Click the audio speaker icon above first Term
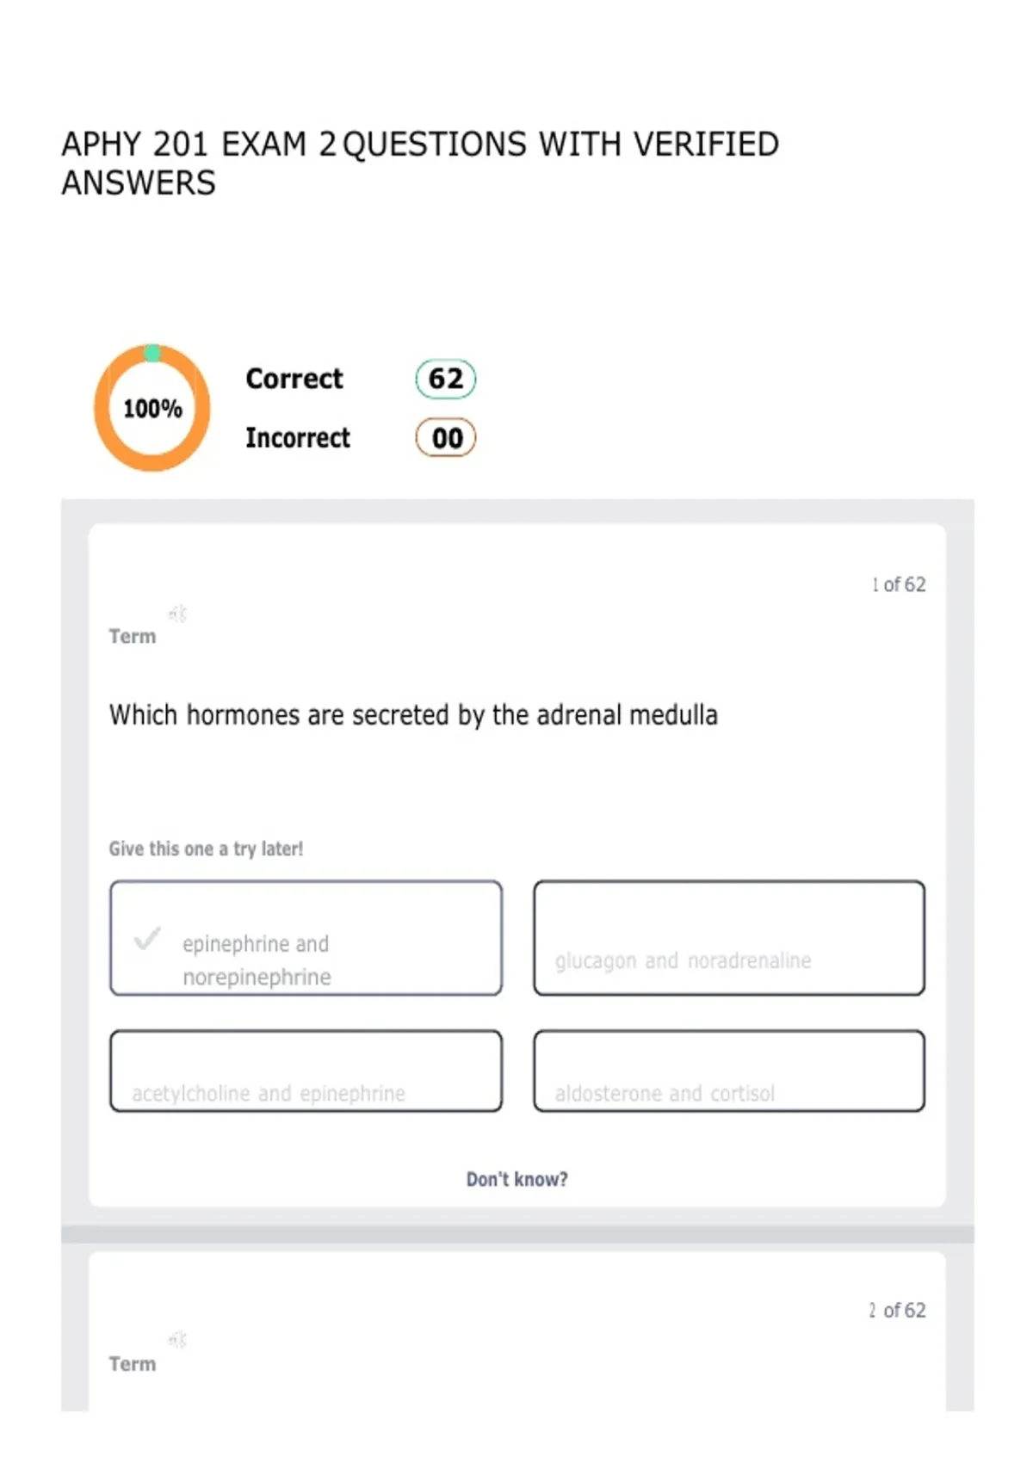 (x=177, y=614)
